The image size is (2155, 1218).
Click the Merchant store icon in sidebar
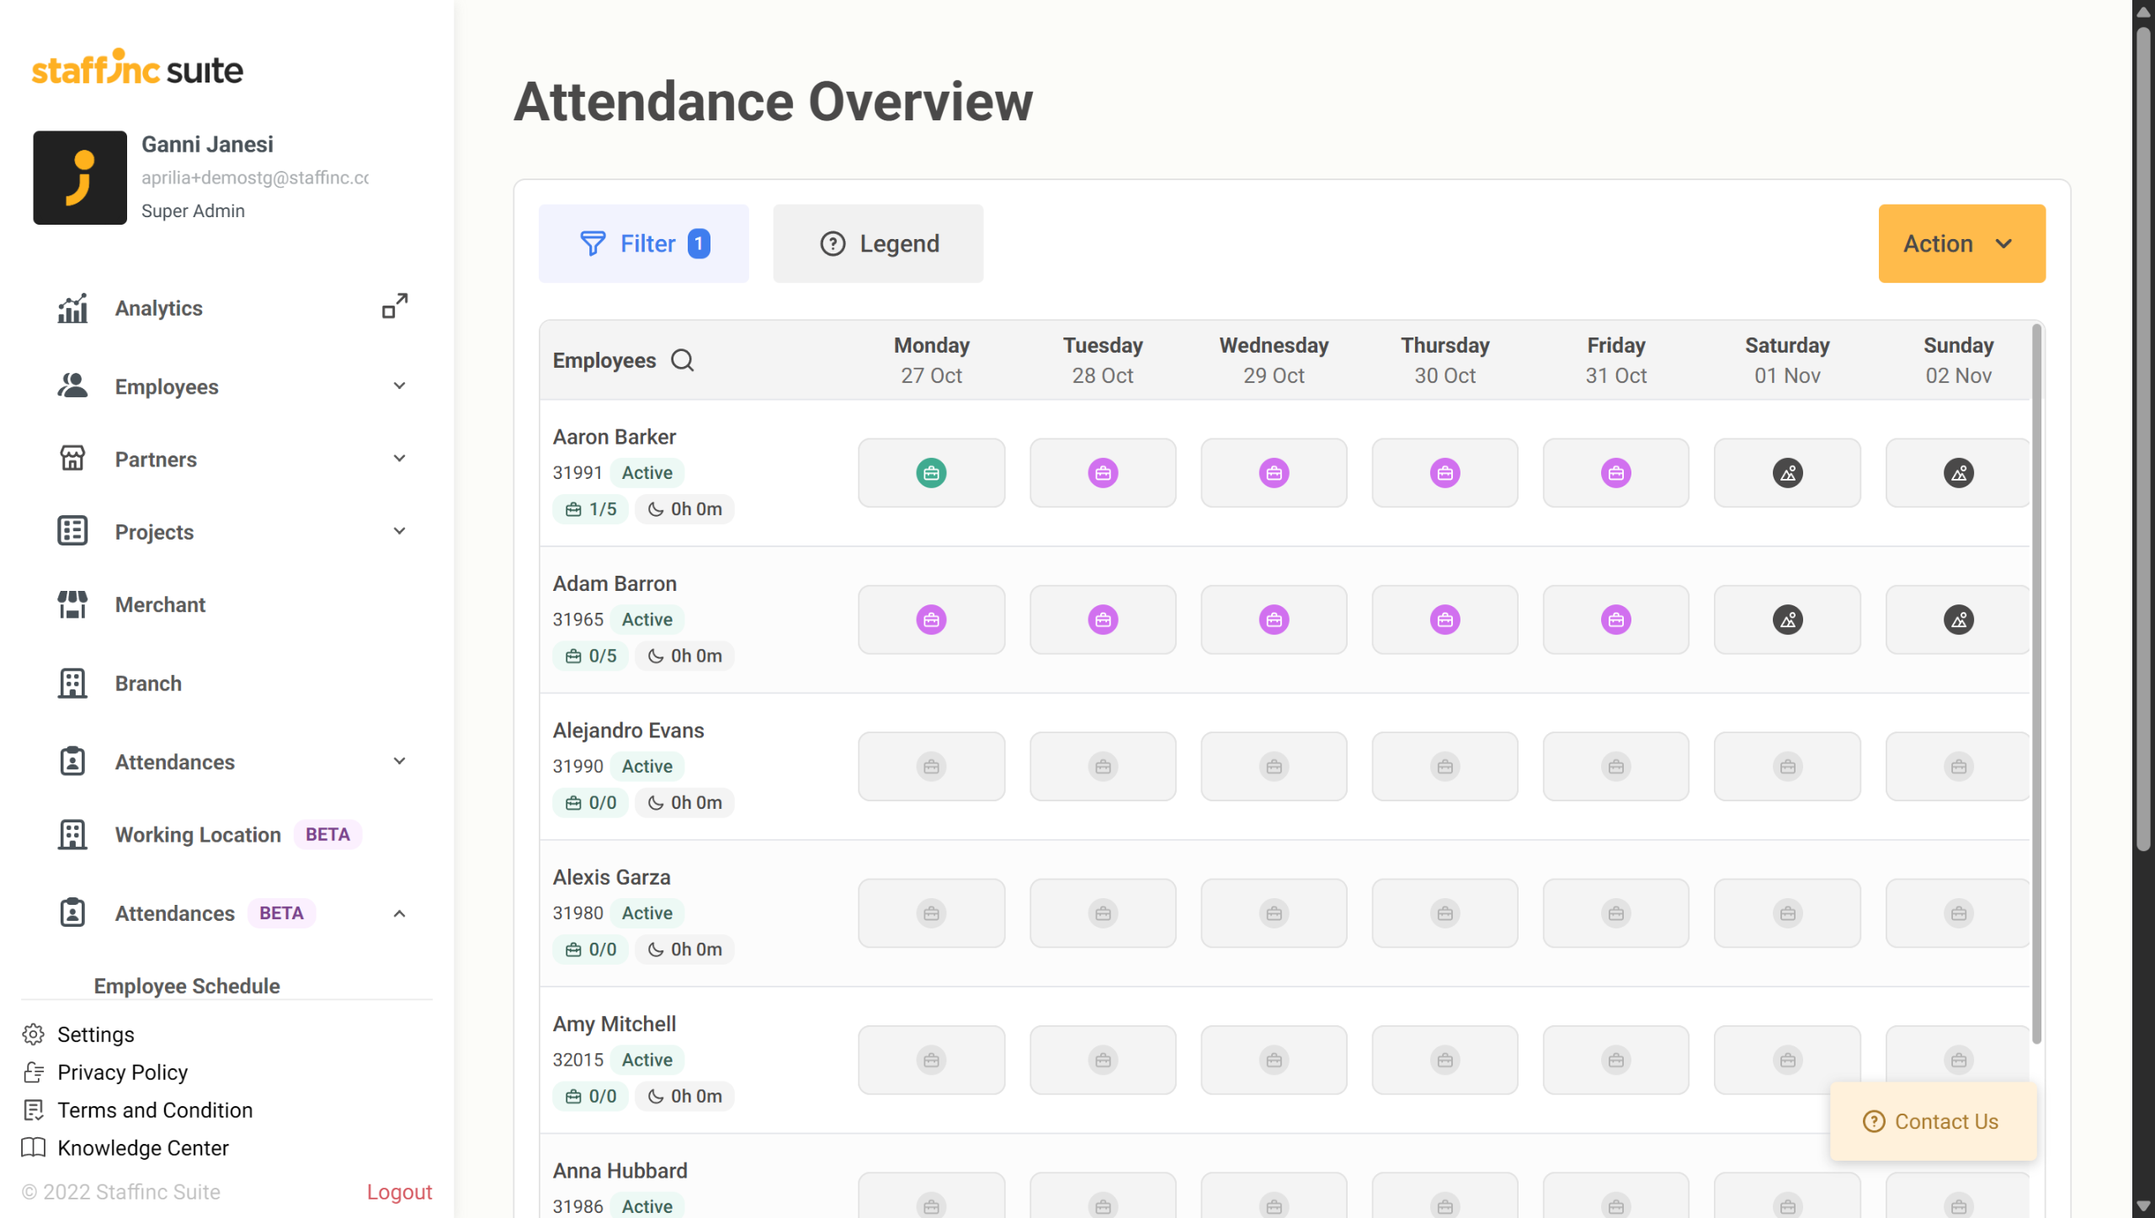pyautogui.click(x=72, y=604)
